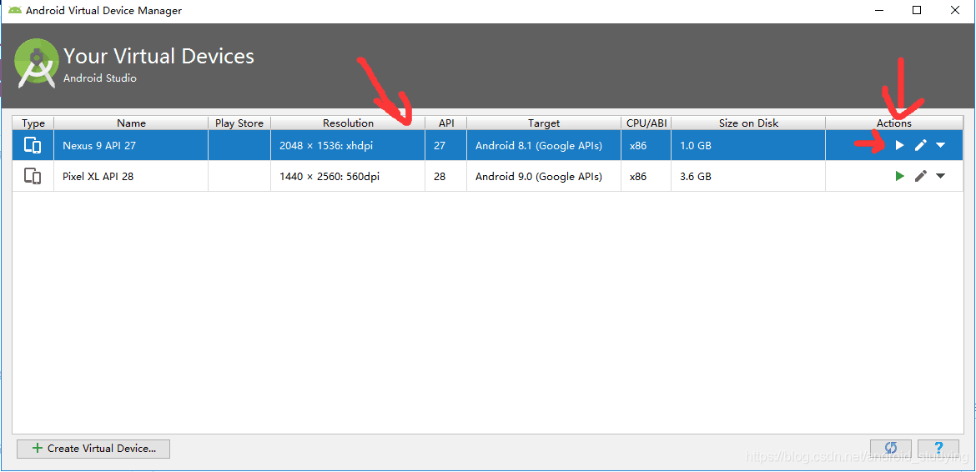The image size is (976, 472).
Task: Click API level cell '28'
Action: (x=445, y=177)
